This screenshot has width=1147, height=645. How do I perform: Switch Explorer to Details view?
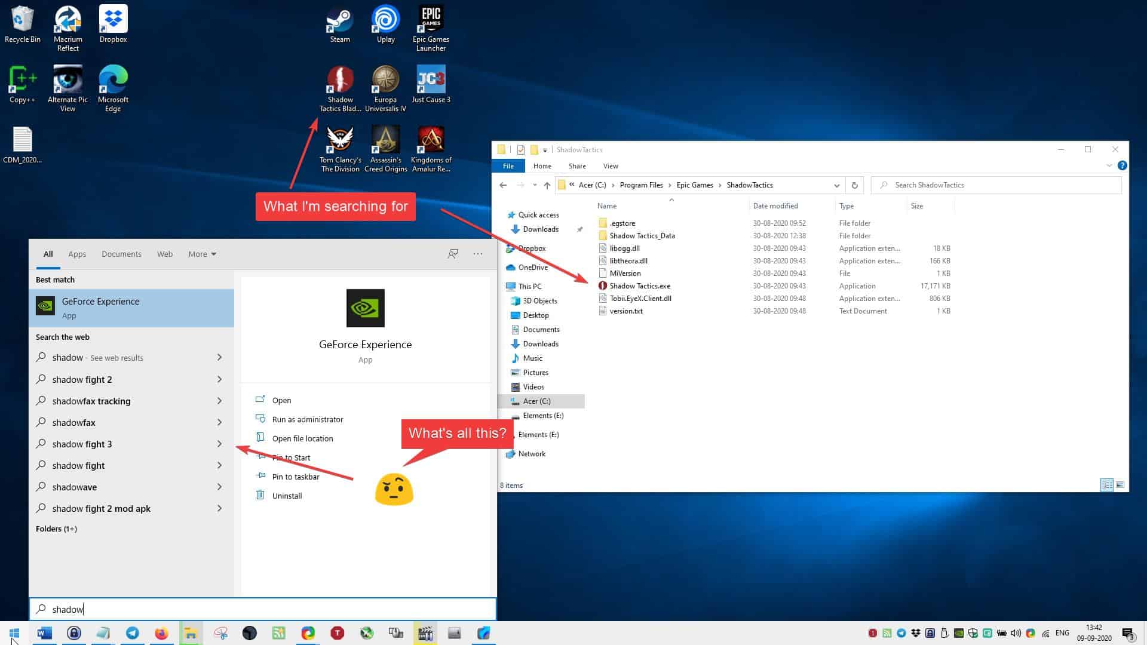coord(1106,485)
